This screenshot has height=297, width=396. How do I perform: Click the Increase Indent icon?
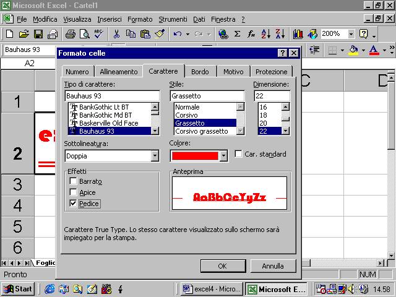[x=314, y=50]
